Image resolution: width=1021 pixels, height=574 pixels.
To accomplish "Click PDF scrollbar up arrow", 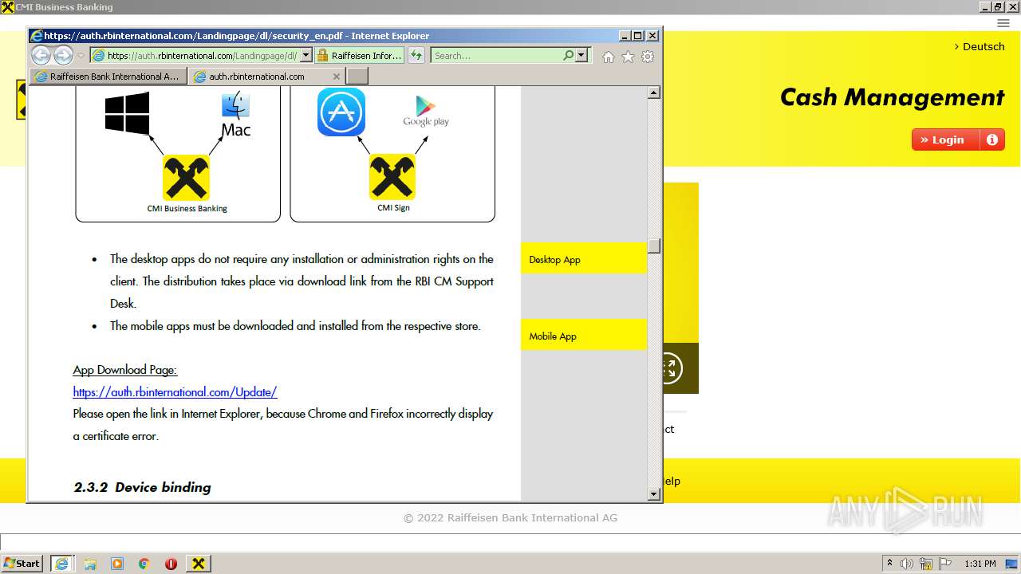I will pos(654,92).
